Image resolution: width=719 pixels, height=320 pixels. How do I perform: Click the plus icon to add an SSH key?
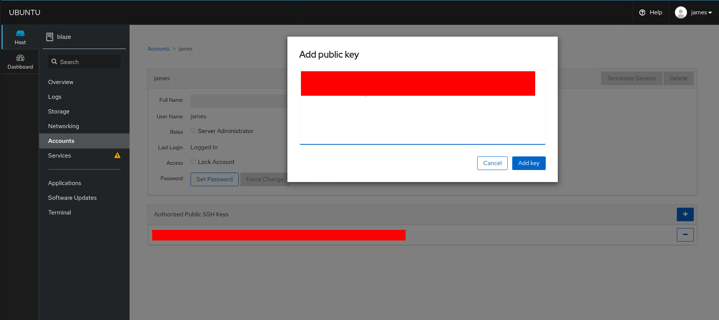tap(685, 214)
